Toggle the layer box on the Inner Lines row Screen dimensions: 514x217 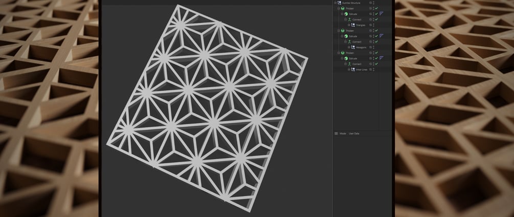(370, 70)
